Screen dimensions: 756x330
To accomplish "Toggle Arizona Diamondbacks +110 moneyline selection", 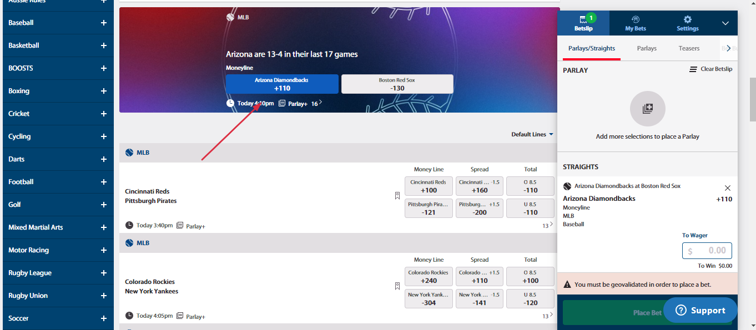I will 282,84.
